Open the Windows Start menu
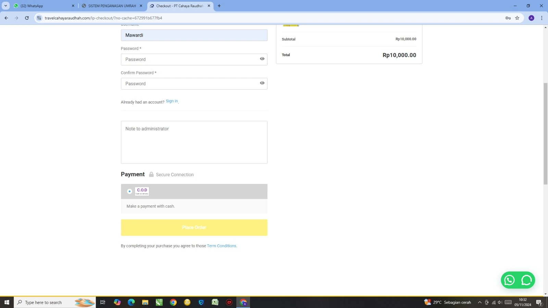The height and width of the screenshot is (308, 548). pyautogui.click(x=7, y=303)
